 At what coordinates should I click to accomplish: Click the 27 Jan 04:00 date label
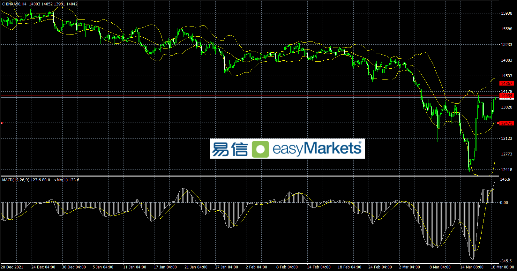pos(227,267)
